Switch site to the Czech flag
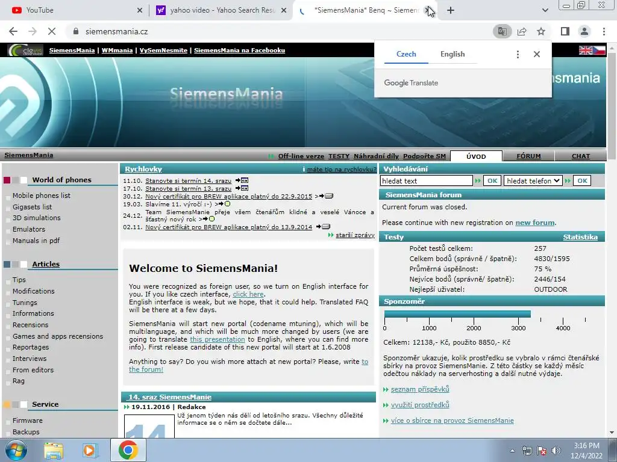This screenshot has height=462, width=617. pyautogui.click(x=599, y=51)
